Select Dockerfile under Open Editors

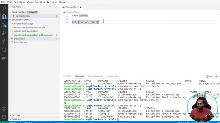24,16
